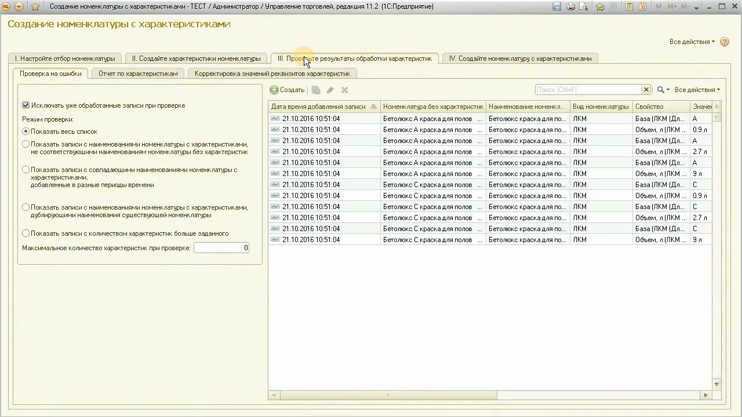
Task: Click the edit pencil icon
Action: [330, 90]
